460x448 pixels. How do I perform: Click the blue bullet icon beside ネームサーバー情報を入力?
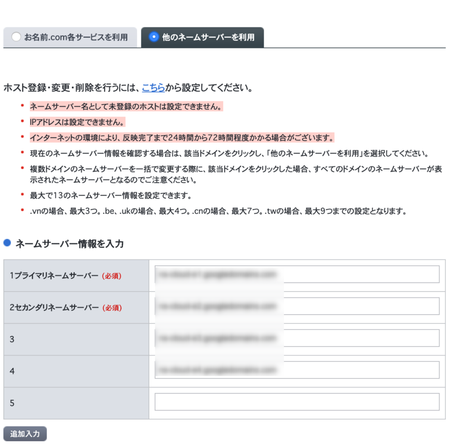click(7, 243)
